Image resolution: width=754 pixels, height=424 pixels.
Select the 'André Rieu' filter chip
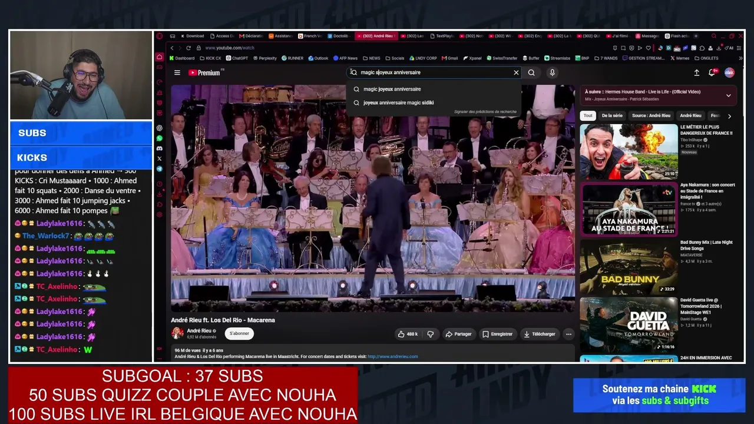690,116
